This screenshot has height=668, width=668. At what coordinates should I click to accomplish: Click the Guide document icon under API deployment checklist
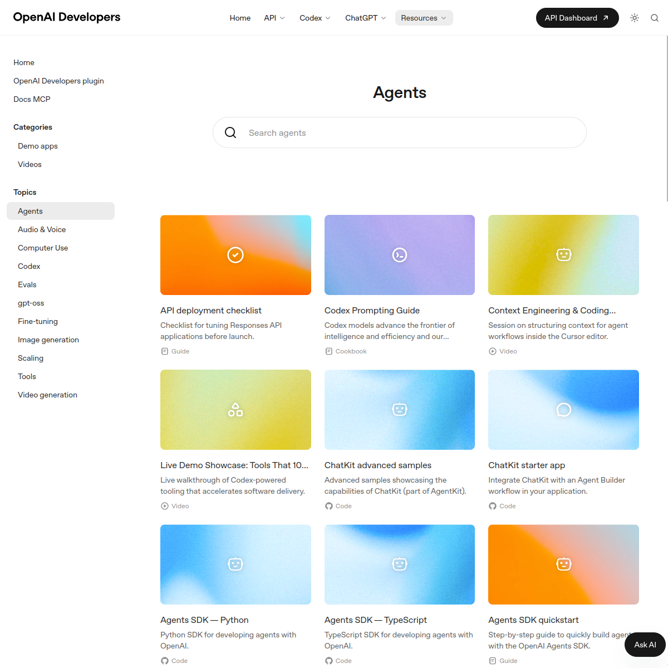click(x=164, y=351)
